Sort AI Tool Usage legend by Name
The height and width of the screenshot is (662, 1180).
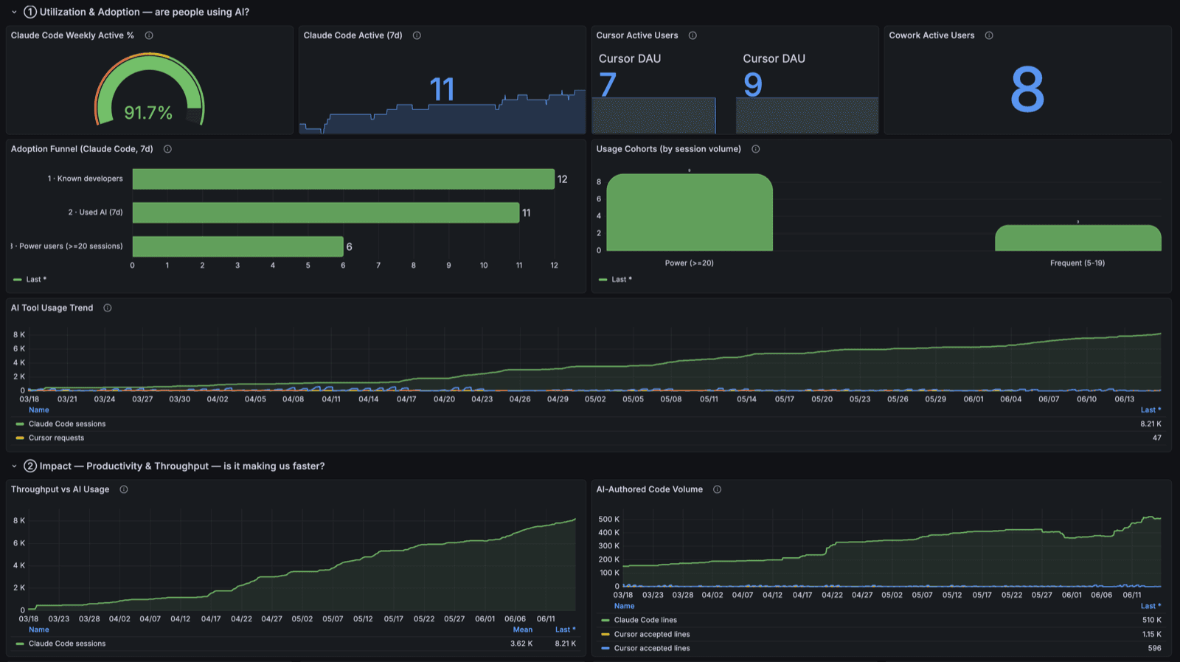tap(39, 410)
